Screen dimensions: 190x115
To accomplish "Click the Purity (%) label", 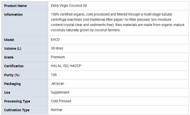I will pos(12,75).
